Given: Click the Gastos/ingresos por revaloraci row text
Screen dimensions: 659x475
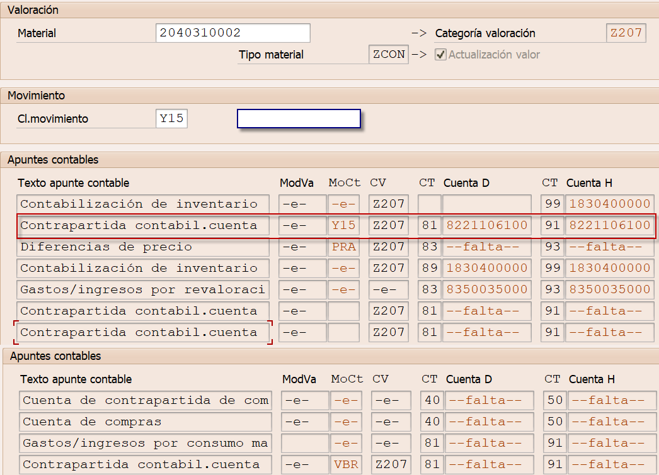Looking at the screenshot, I should pos(143,289).
